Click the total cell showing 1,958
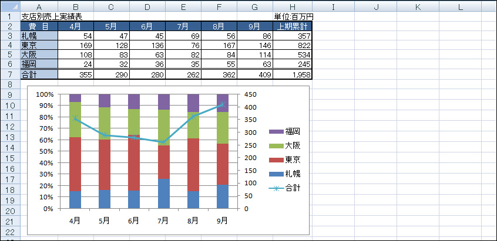 coord(293,74)
